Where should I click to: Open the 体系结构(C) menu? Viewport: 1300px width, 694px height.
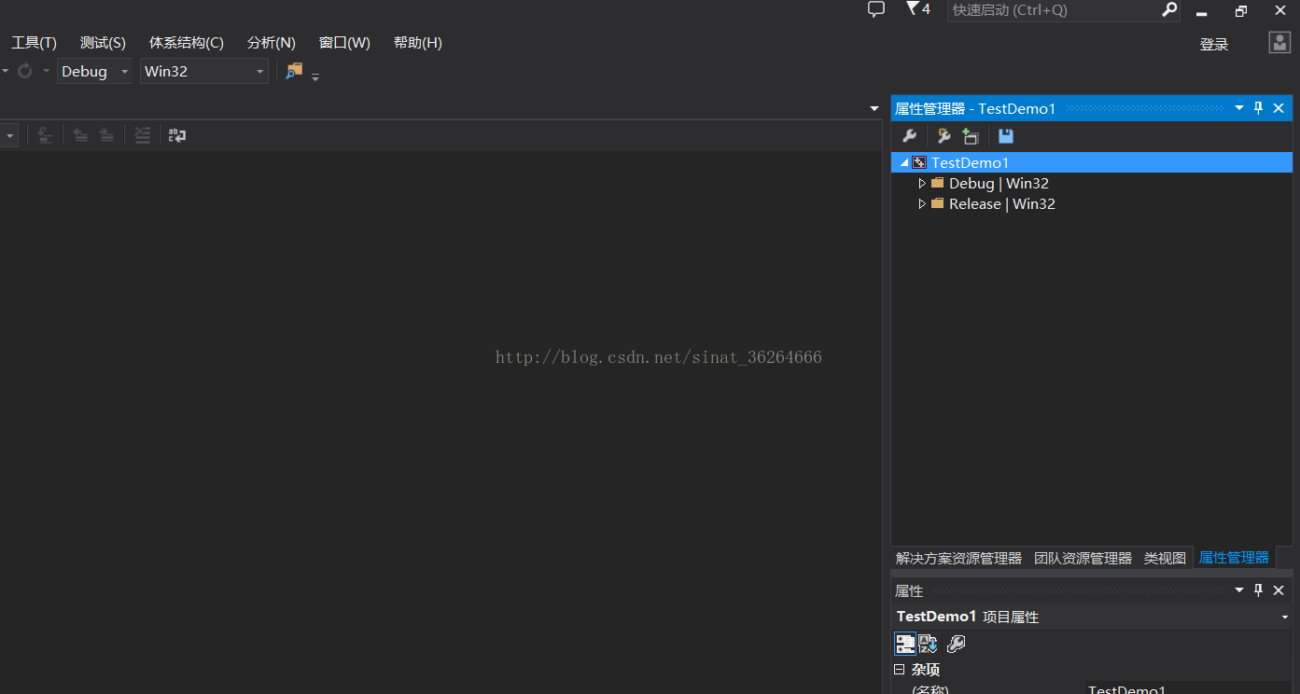click(187, 43)
